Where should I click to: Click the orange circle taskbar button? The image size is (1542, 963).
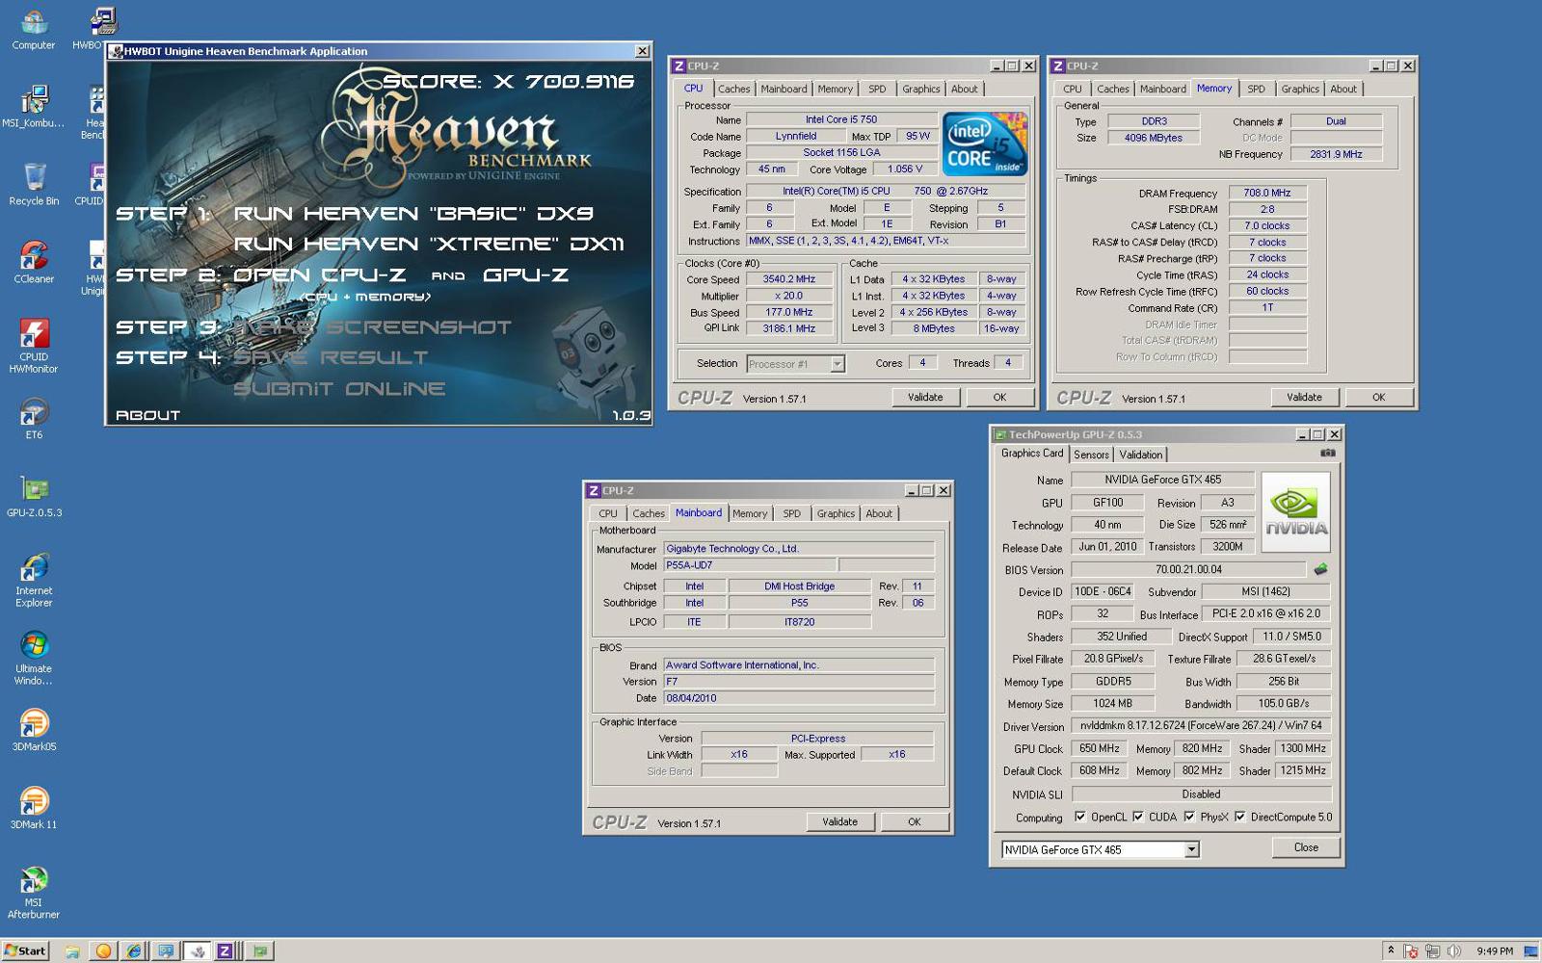click(x=103, y=951)
